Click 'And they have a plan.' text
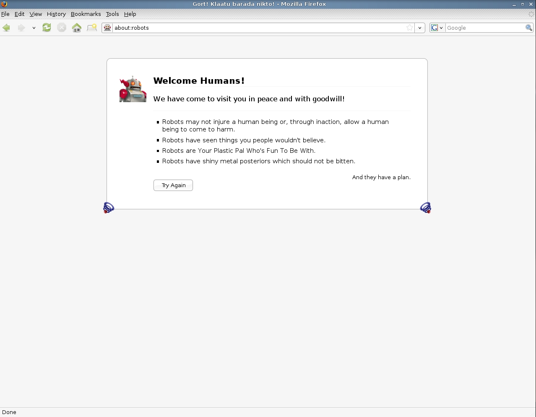 point(381,177)
